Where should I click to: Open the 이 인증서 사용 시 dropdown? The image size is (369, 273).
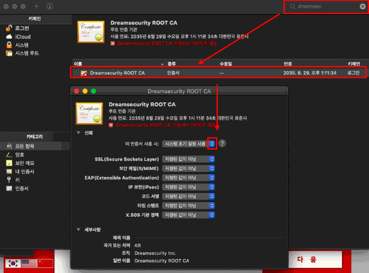[x=188, y=144]
